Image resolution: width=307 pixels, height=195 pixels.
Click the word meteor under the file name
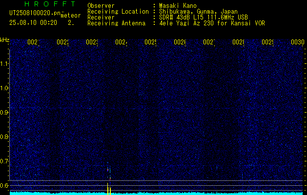pos(71,16)
